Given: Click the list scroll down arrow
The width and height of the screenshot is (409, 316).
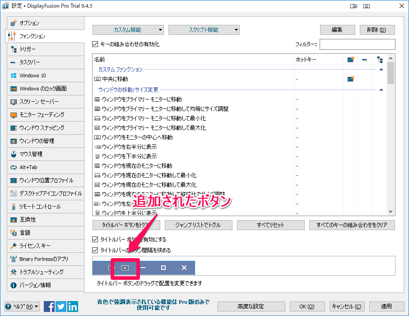Looking at the screenshot, I should point(390,212).
